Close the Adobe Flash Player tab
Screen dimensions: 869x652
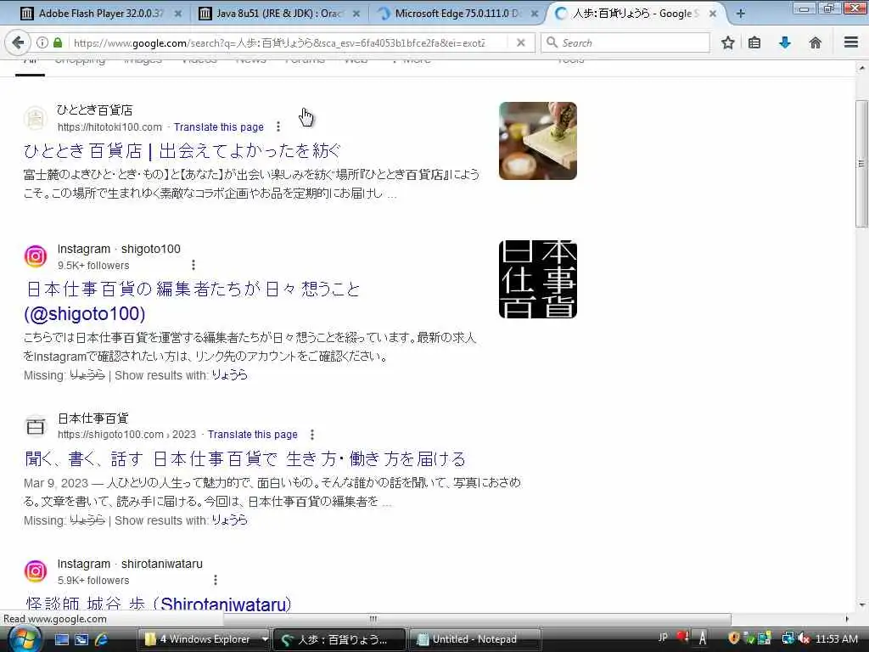point(177,14)
